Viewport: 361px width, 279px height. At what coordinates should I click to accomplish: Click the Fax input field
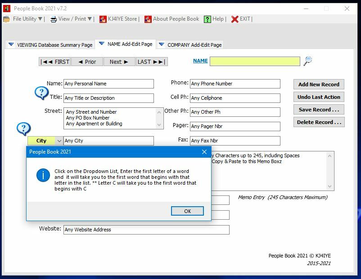tap(235, 141)
